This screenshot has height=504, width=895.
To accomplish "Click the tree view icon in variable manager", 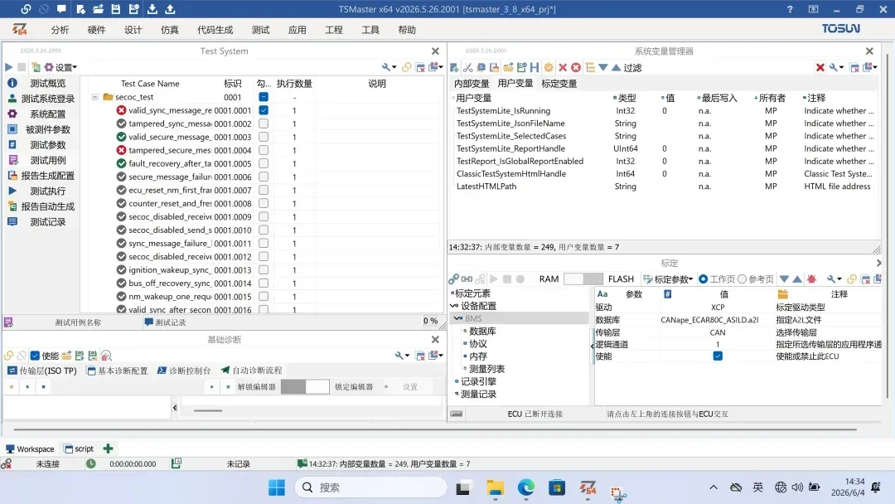I will [x=590, y=67].
